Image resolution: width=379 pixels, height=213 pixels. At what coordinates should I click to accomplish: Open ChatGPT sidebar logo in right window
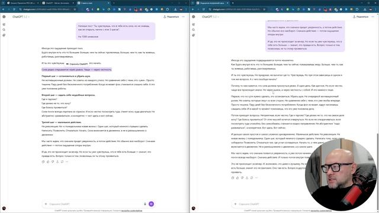click(x=194, y=17)
